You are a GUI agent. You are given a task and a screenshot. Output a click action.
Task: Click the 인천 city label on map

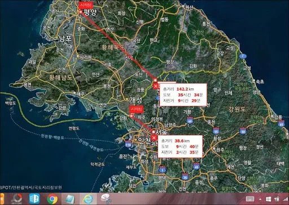coord(144,140)
